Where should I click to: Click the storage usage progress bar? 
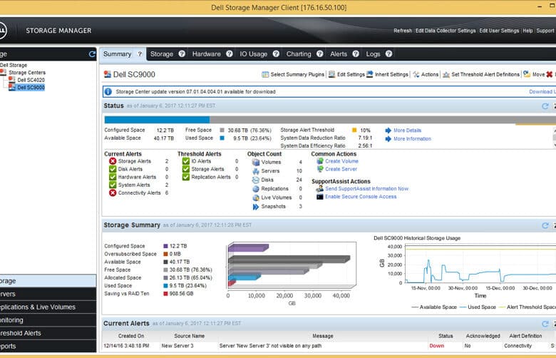coord(330,120)
